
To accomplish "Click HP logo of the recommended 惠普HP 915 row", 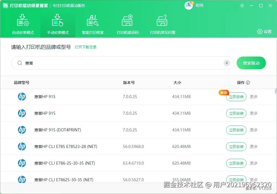I will 22,97.
